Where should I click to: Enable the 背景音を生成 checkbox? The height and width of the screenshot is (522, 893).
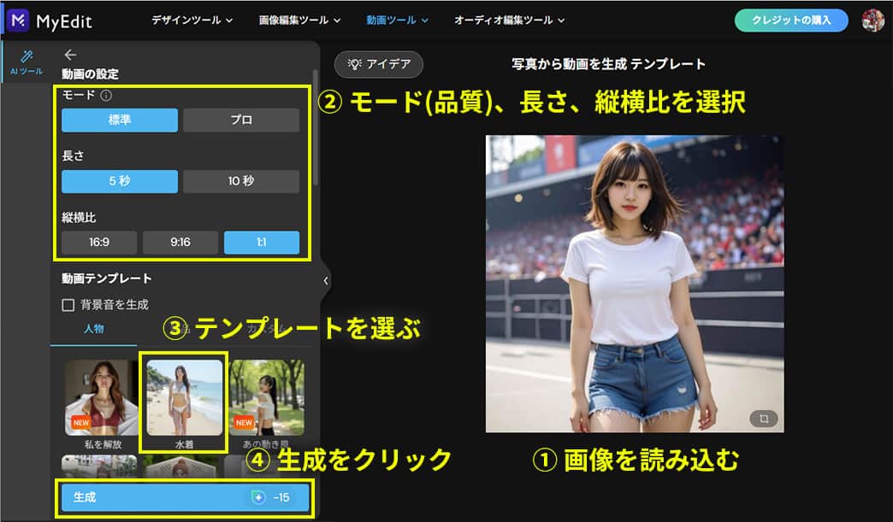68,304
